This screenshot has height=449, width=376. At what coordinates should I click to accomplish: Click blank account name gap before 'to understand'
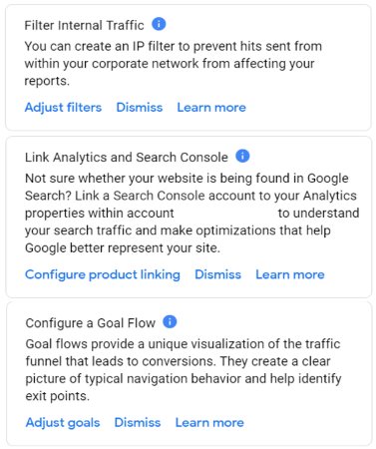tap(226, 214)
